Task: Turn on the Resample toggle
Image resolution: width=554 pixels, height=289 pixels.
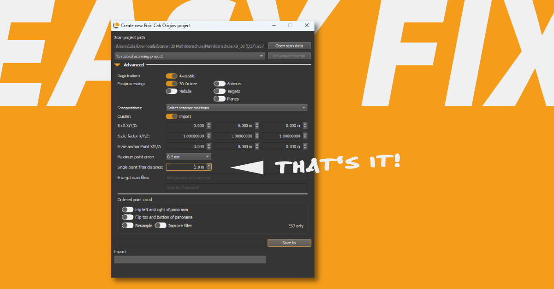Action: coord(127,225)
